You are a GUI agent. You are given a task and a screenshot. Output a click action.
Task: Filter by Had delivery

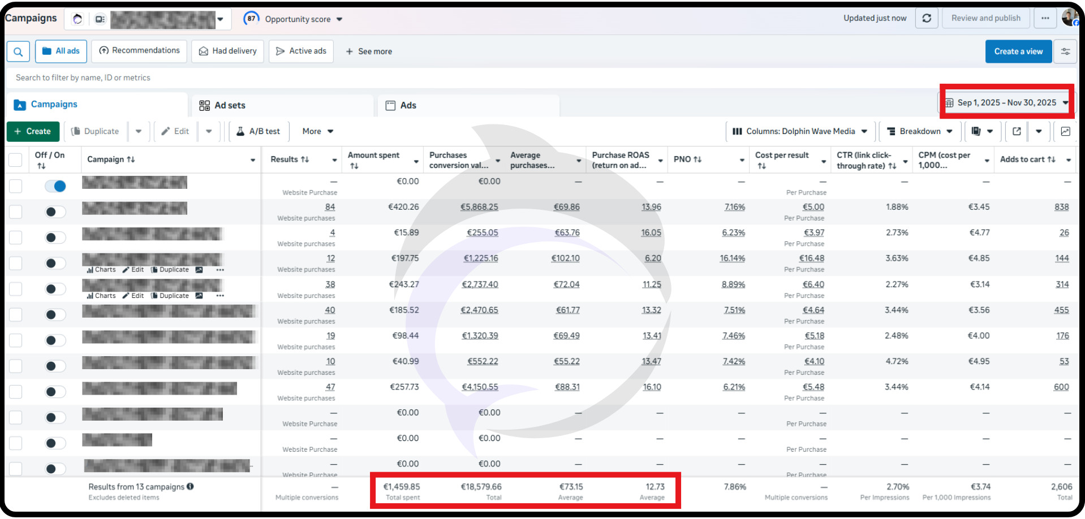tap(227, 51)
